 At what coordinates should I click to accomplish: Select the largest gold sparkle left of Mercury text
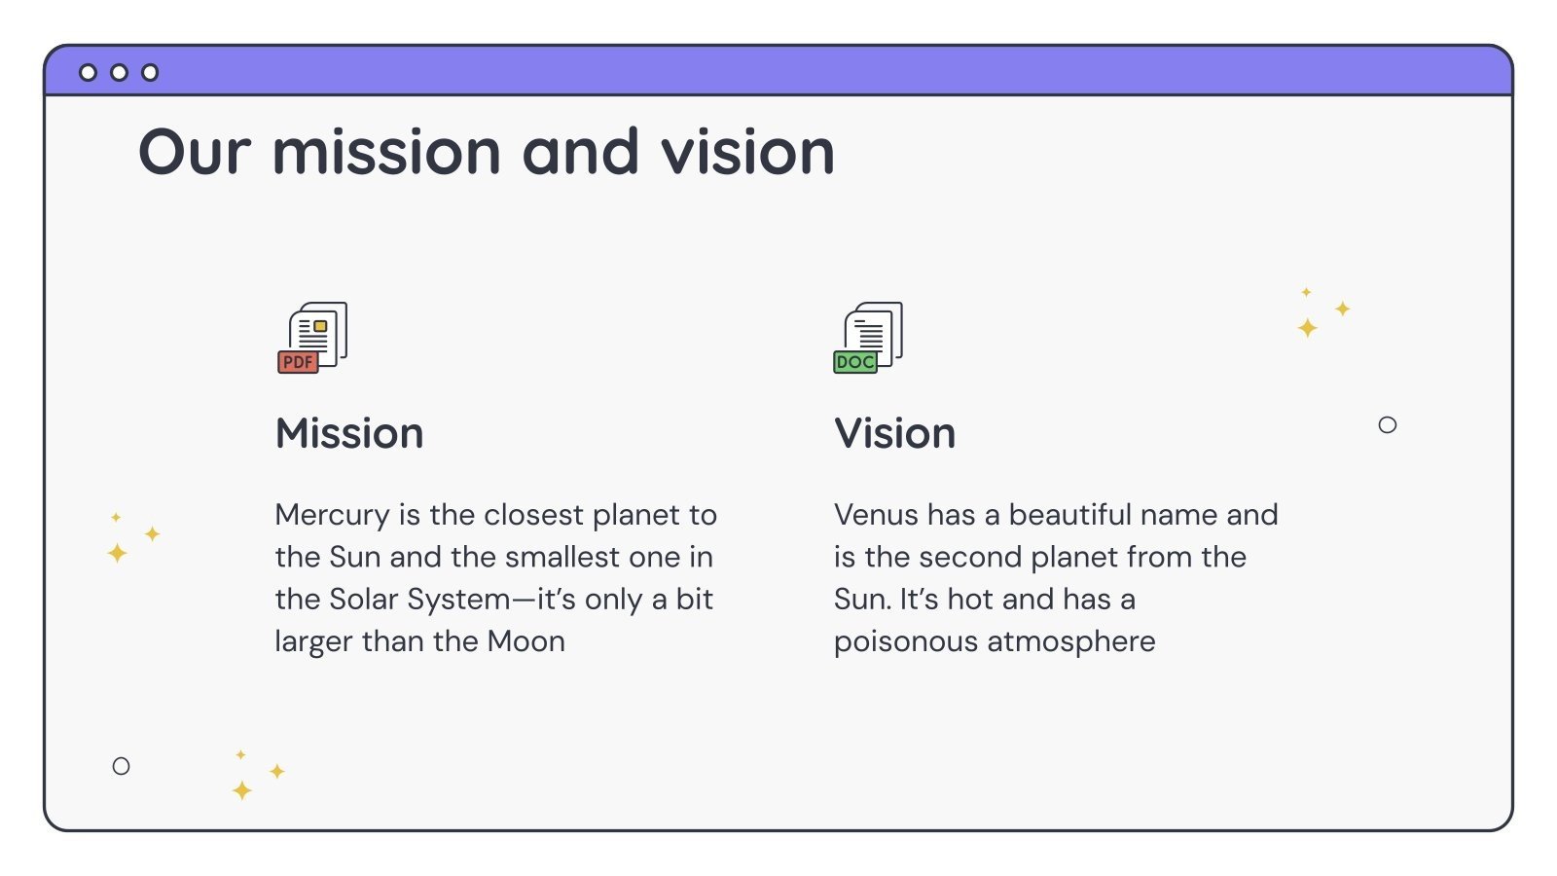117,553
